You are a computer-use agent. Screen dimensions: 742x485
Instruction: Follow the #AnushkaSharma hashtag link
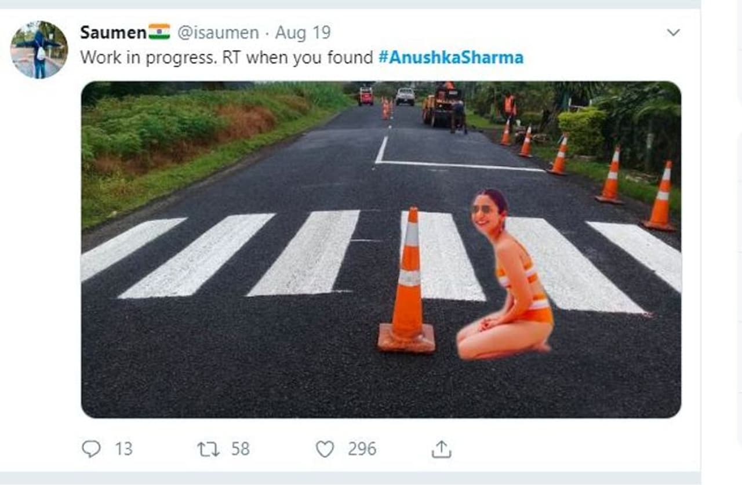(x=451, y=57)
